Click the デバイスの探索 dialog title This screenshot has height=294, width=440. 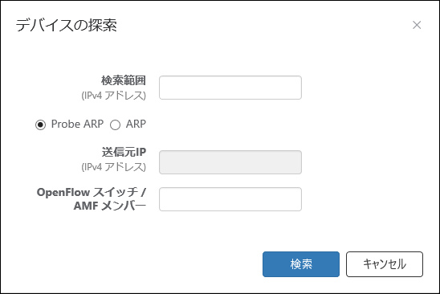(x=66, y=25)
